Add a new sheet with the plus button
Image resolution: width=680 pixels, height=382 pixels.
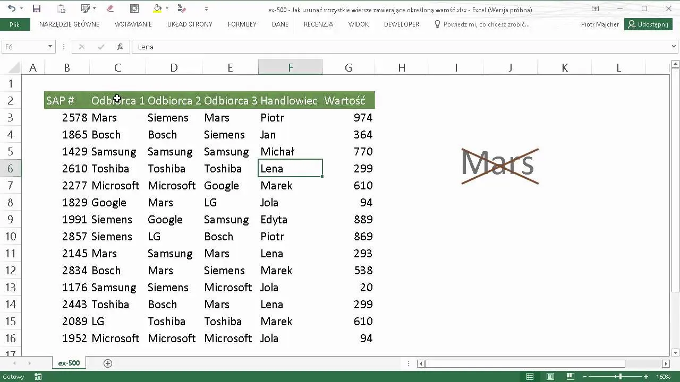[108, 363]
